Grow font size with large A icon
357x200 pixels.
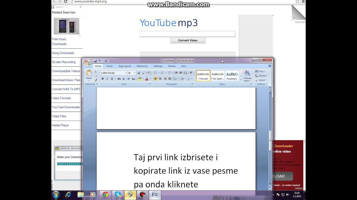[x=139, y=73]
